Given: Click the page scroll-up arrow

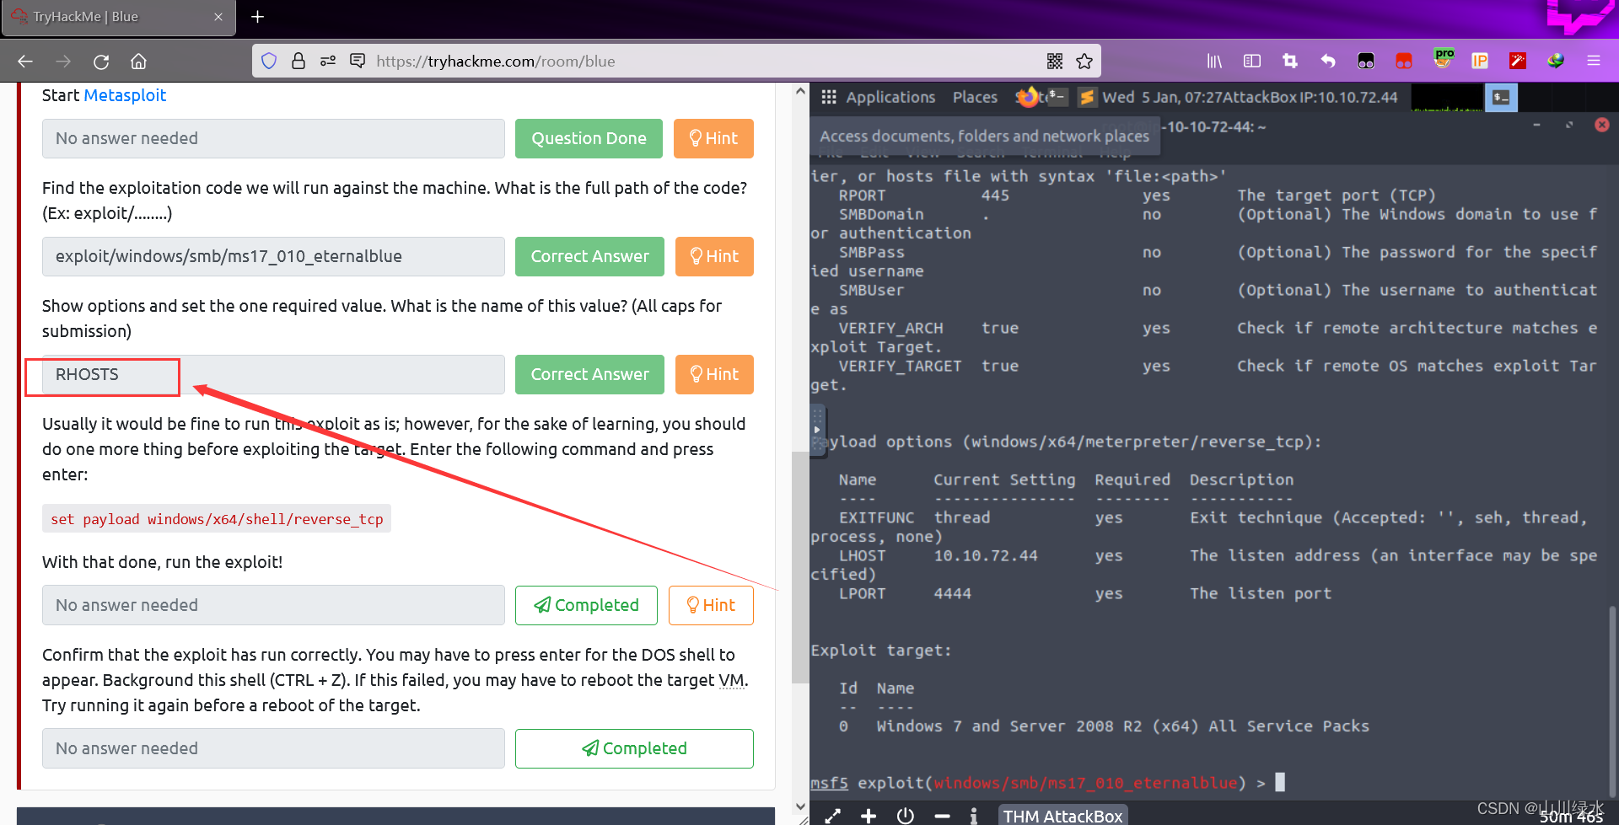Looking at the screenshot, I should [x=800, y=91].
